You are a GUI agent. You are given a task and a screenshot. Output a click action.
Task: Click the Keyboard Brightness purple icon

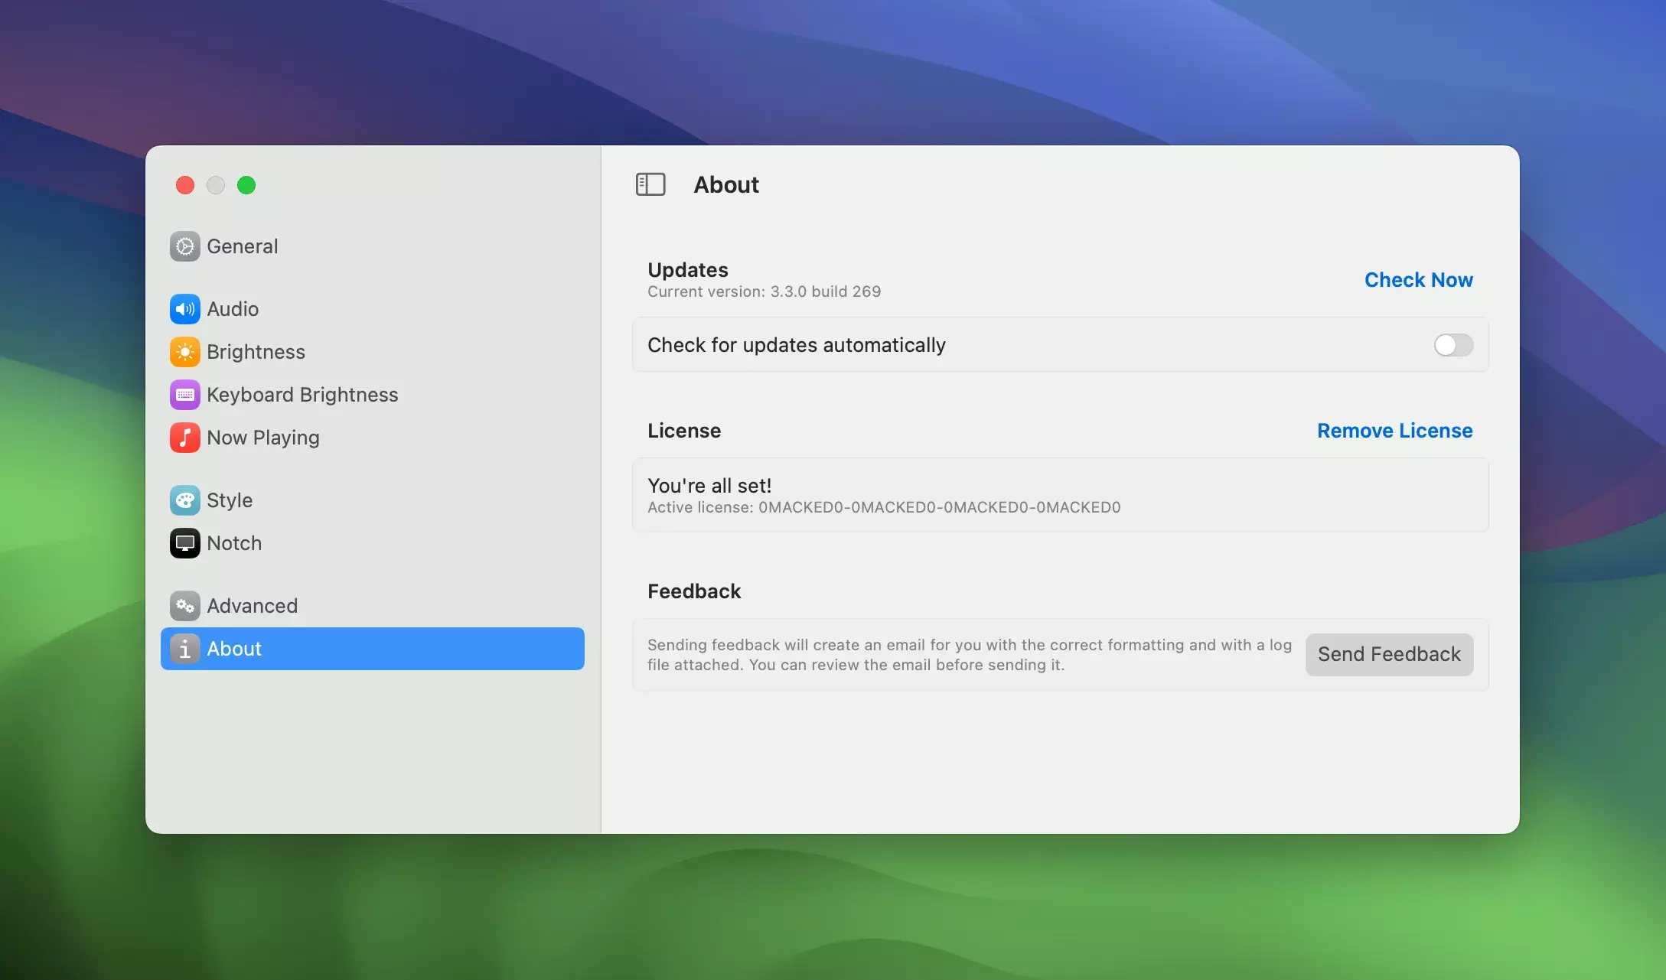click(184, 395)
